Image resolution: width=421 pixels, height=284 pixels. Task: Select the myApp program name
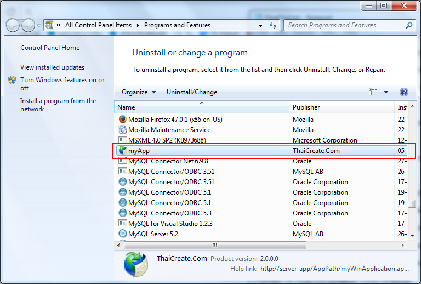tap(139, 151)
